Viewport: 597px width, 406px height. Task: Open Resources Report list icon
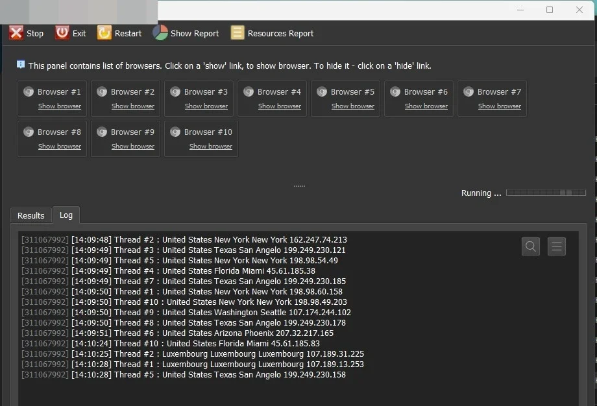(x=238, y=32)
